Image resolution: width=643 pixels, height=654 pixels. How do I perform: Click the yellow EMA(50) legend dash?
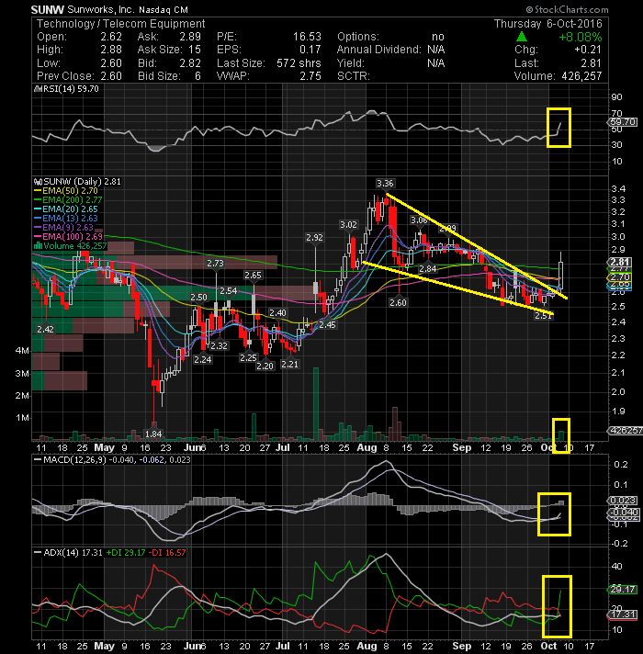click(38, 191)
